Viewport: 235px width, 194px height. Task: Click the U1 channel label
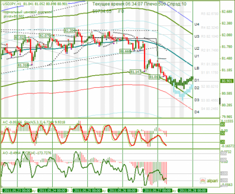(196, 56)
